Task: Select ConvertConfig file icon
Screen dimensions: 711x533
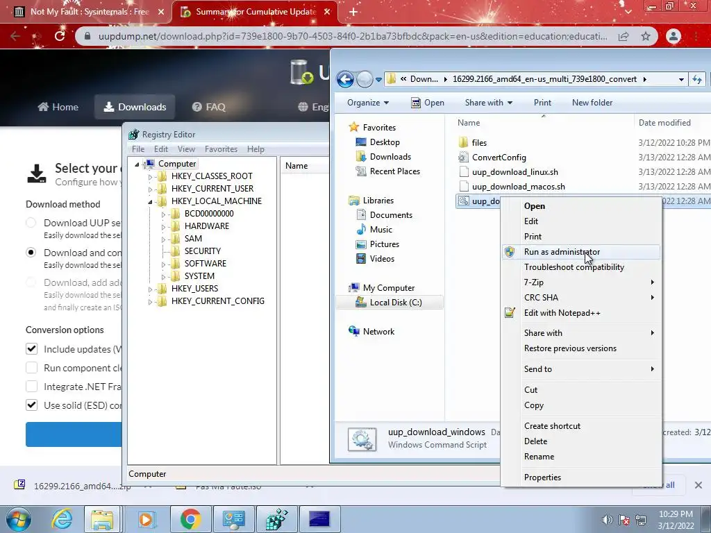Action: point(463,158)
